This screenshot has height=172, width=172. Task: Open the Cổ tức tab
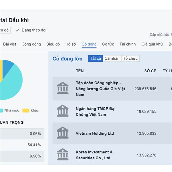[108, 44]
